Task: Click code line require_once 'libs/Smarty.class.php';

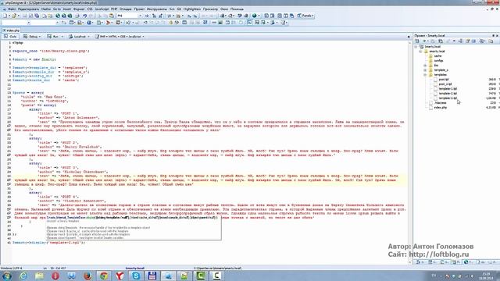Action: click(51, 51)
